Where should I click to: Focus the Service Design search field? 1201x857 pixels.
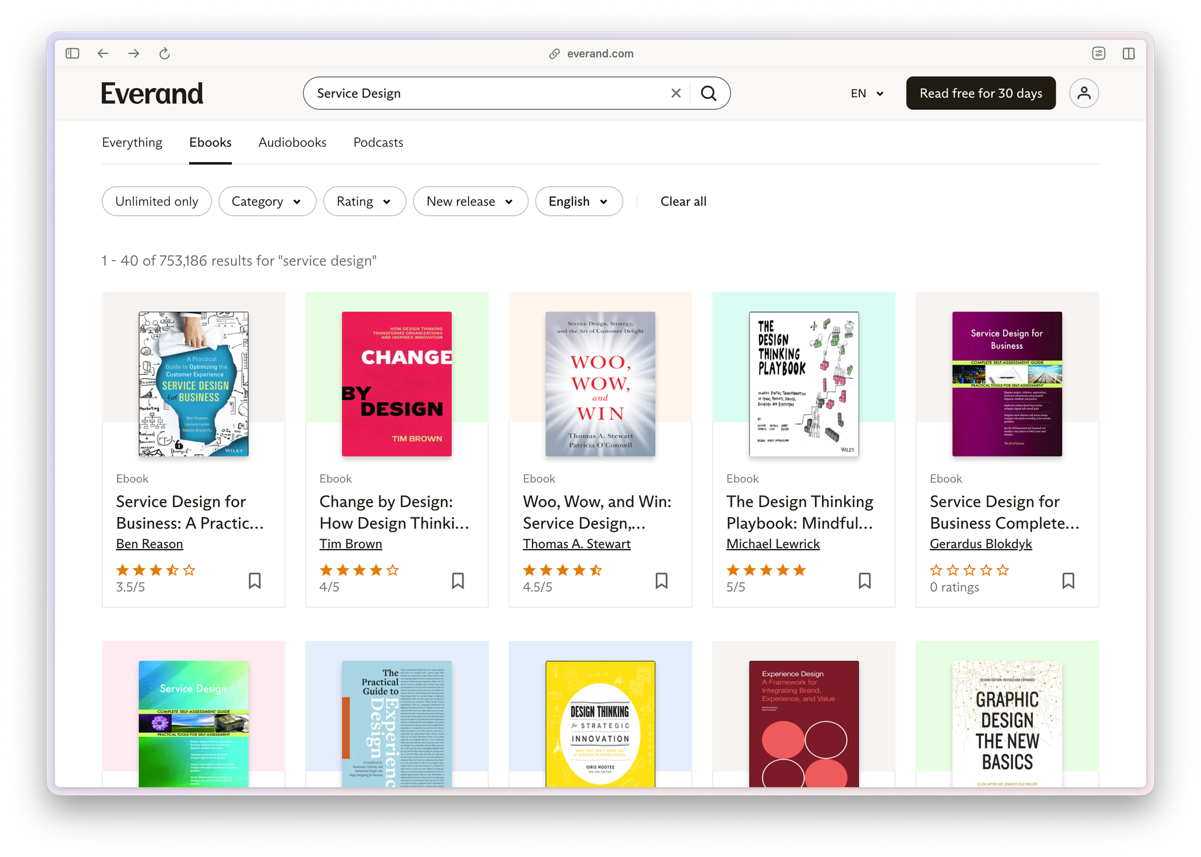(x=486, y=93)
